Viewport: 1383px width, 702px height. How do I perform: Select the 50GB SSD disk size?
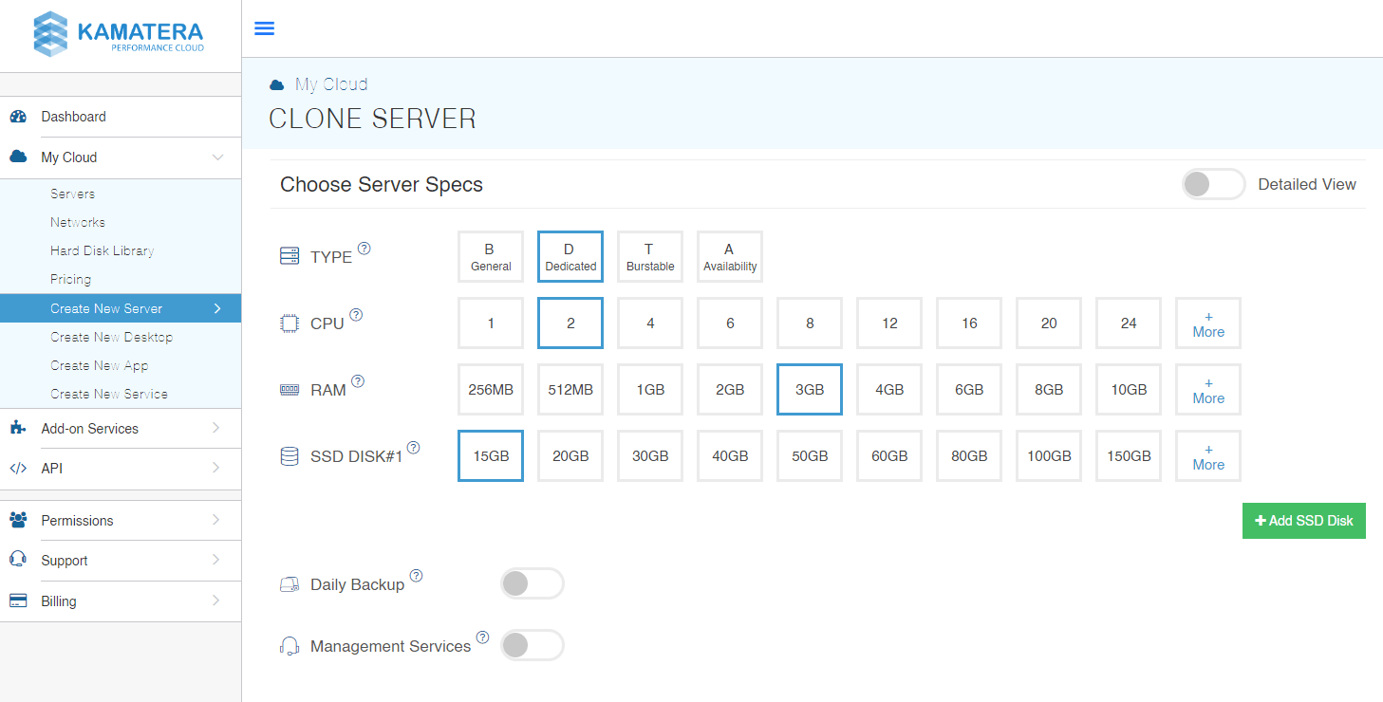[x=810, y=456]
